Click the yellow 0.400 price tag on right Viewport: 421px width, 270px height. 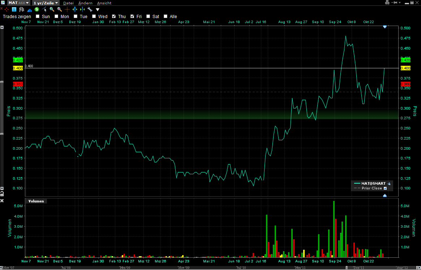pos(405,68)
